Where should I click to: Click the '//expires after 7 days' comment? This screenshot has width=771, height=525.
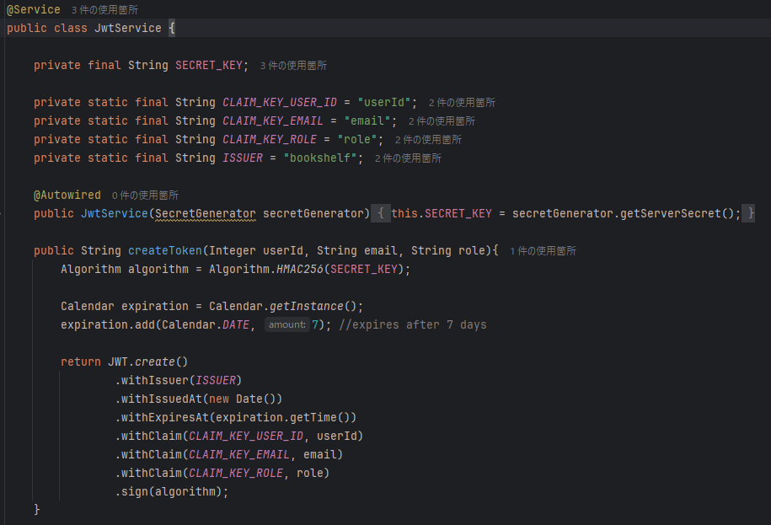413,324
